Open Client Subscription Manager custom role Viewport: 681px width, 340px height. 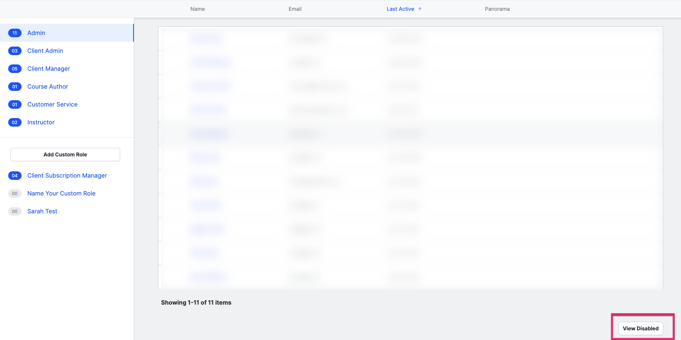[x=67, y=175]
